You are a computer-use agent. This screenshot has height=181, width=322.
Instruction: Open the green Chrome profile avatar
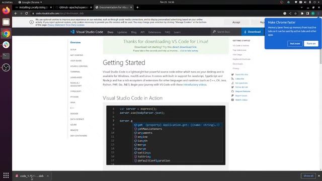[313, 14]
